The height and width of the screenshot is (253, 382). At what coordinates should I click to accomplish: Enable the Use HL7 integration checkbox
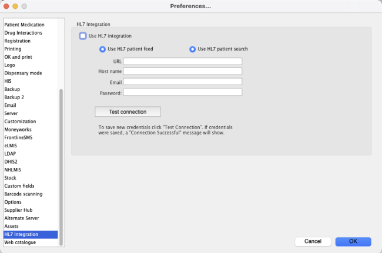click(83, 36)
